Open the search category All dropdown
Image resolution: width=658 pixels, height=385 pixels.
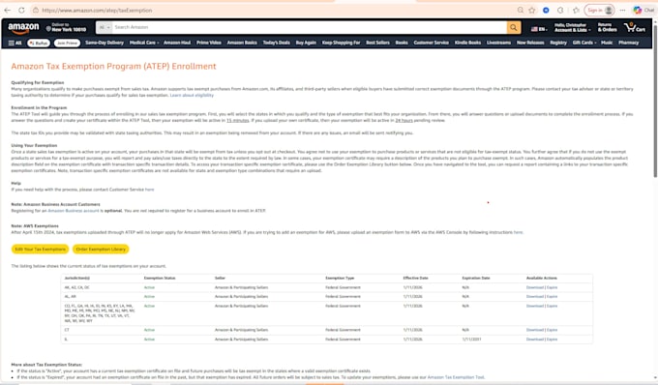(x=105, y=27)
